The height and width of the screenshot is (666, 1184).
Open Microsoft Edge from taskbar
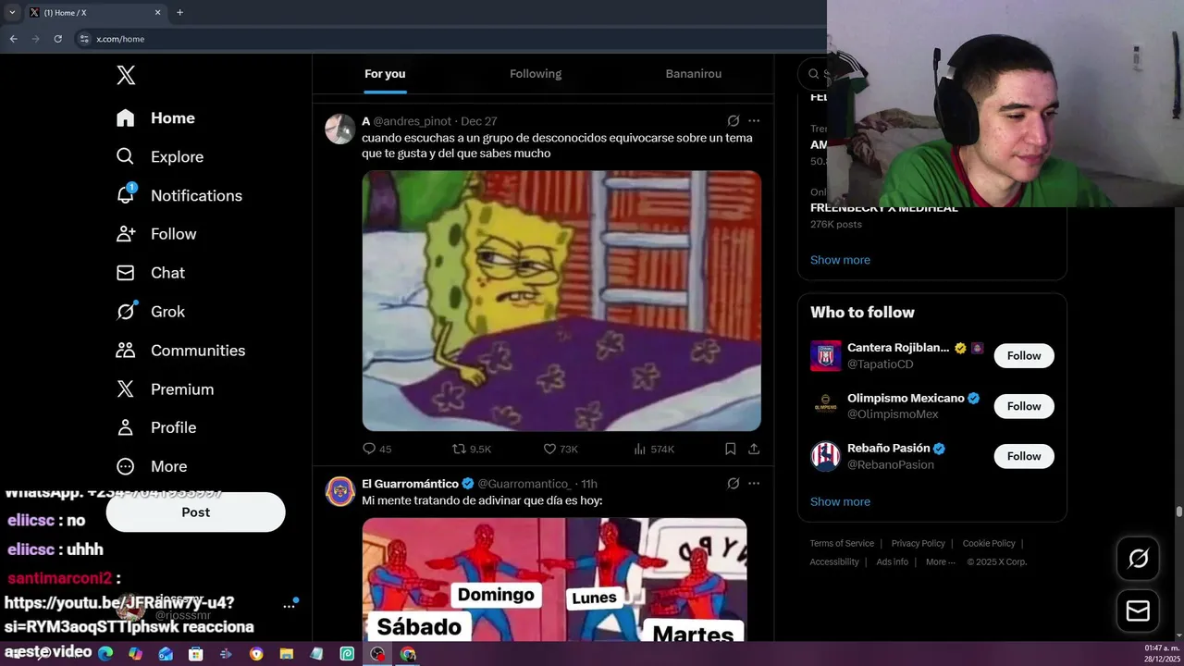105,654
